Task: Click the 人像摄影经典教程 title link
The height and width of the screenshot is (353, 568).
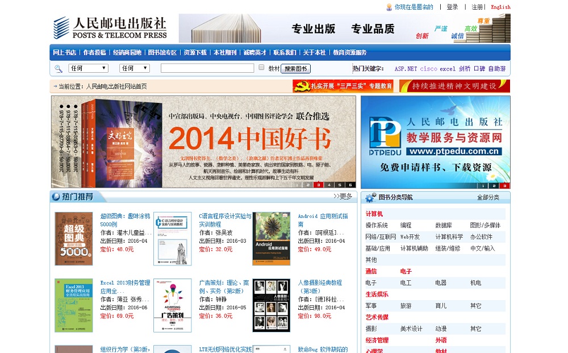Action: (x=320, y=286)
